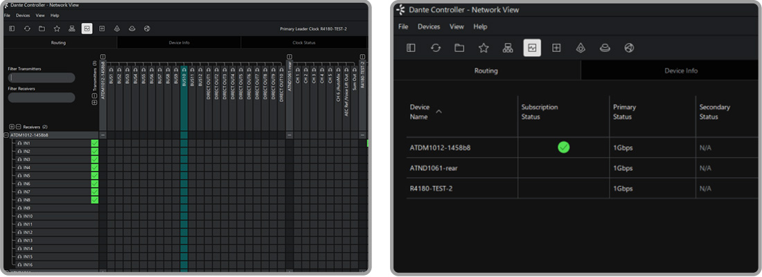The width and height of the screenshot is (762, 277).
Task: Collapse all receivers with the minus button
Action: point(18,127)
